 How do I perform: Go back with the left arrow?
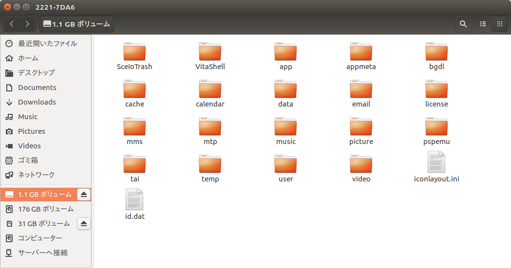click(12, 24)
